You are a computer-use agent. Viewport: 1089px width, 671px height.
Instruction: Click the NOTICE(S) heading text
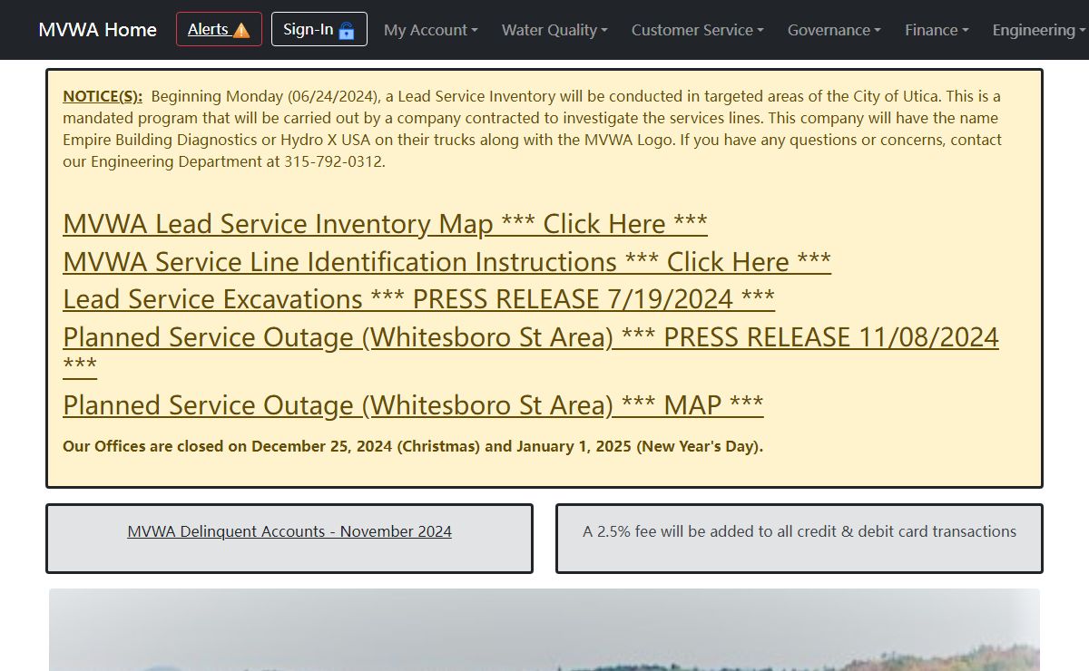103,96
